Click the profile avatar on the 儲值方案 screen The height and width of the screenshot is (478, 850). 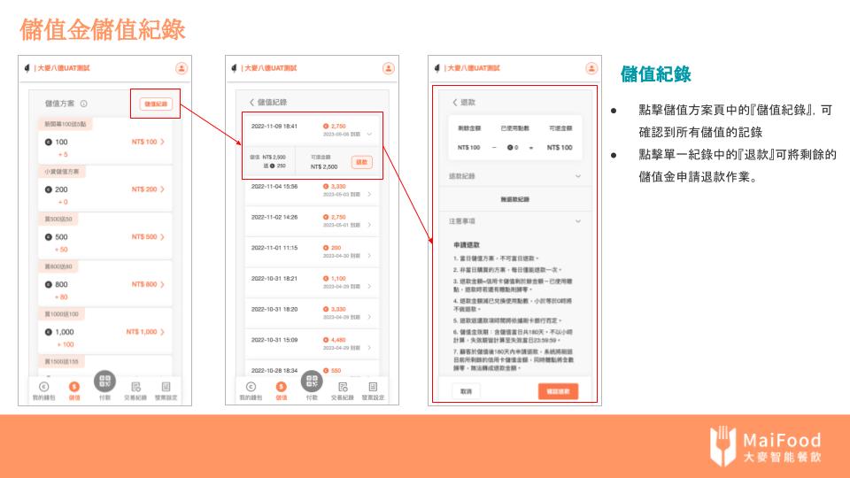182,68
